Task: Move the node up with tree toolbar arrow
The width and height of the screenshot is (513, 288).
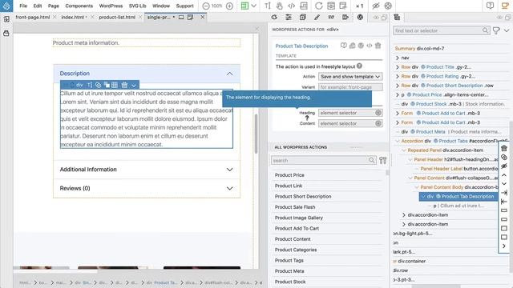Action: (x=504, y=175)
